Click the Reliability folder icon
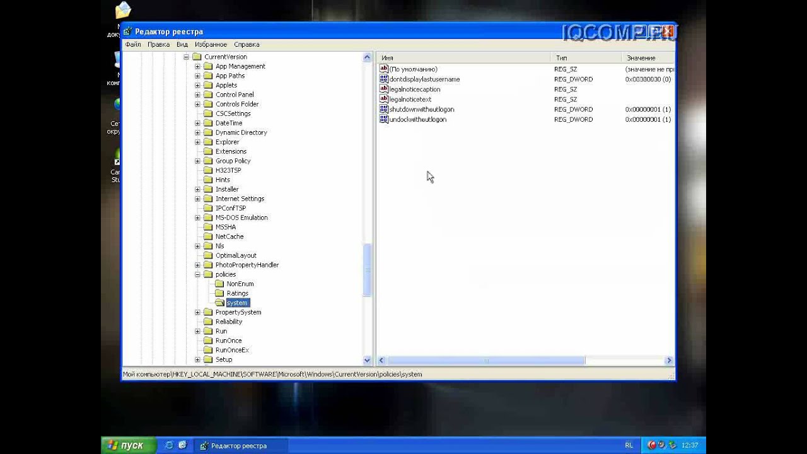 pyautogui.click(x=208, y=322)
